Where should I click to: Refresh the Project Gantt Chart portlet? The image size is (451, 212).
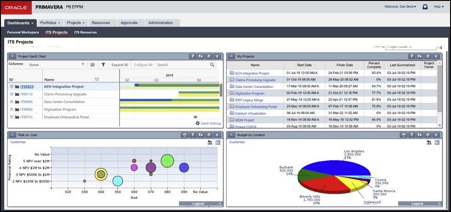click(200, 56)
